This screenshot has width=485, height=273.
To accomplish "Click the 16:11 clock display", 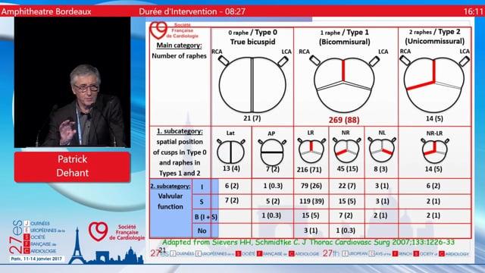I will click(x=473, y=12).
